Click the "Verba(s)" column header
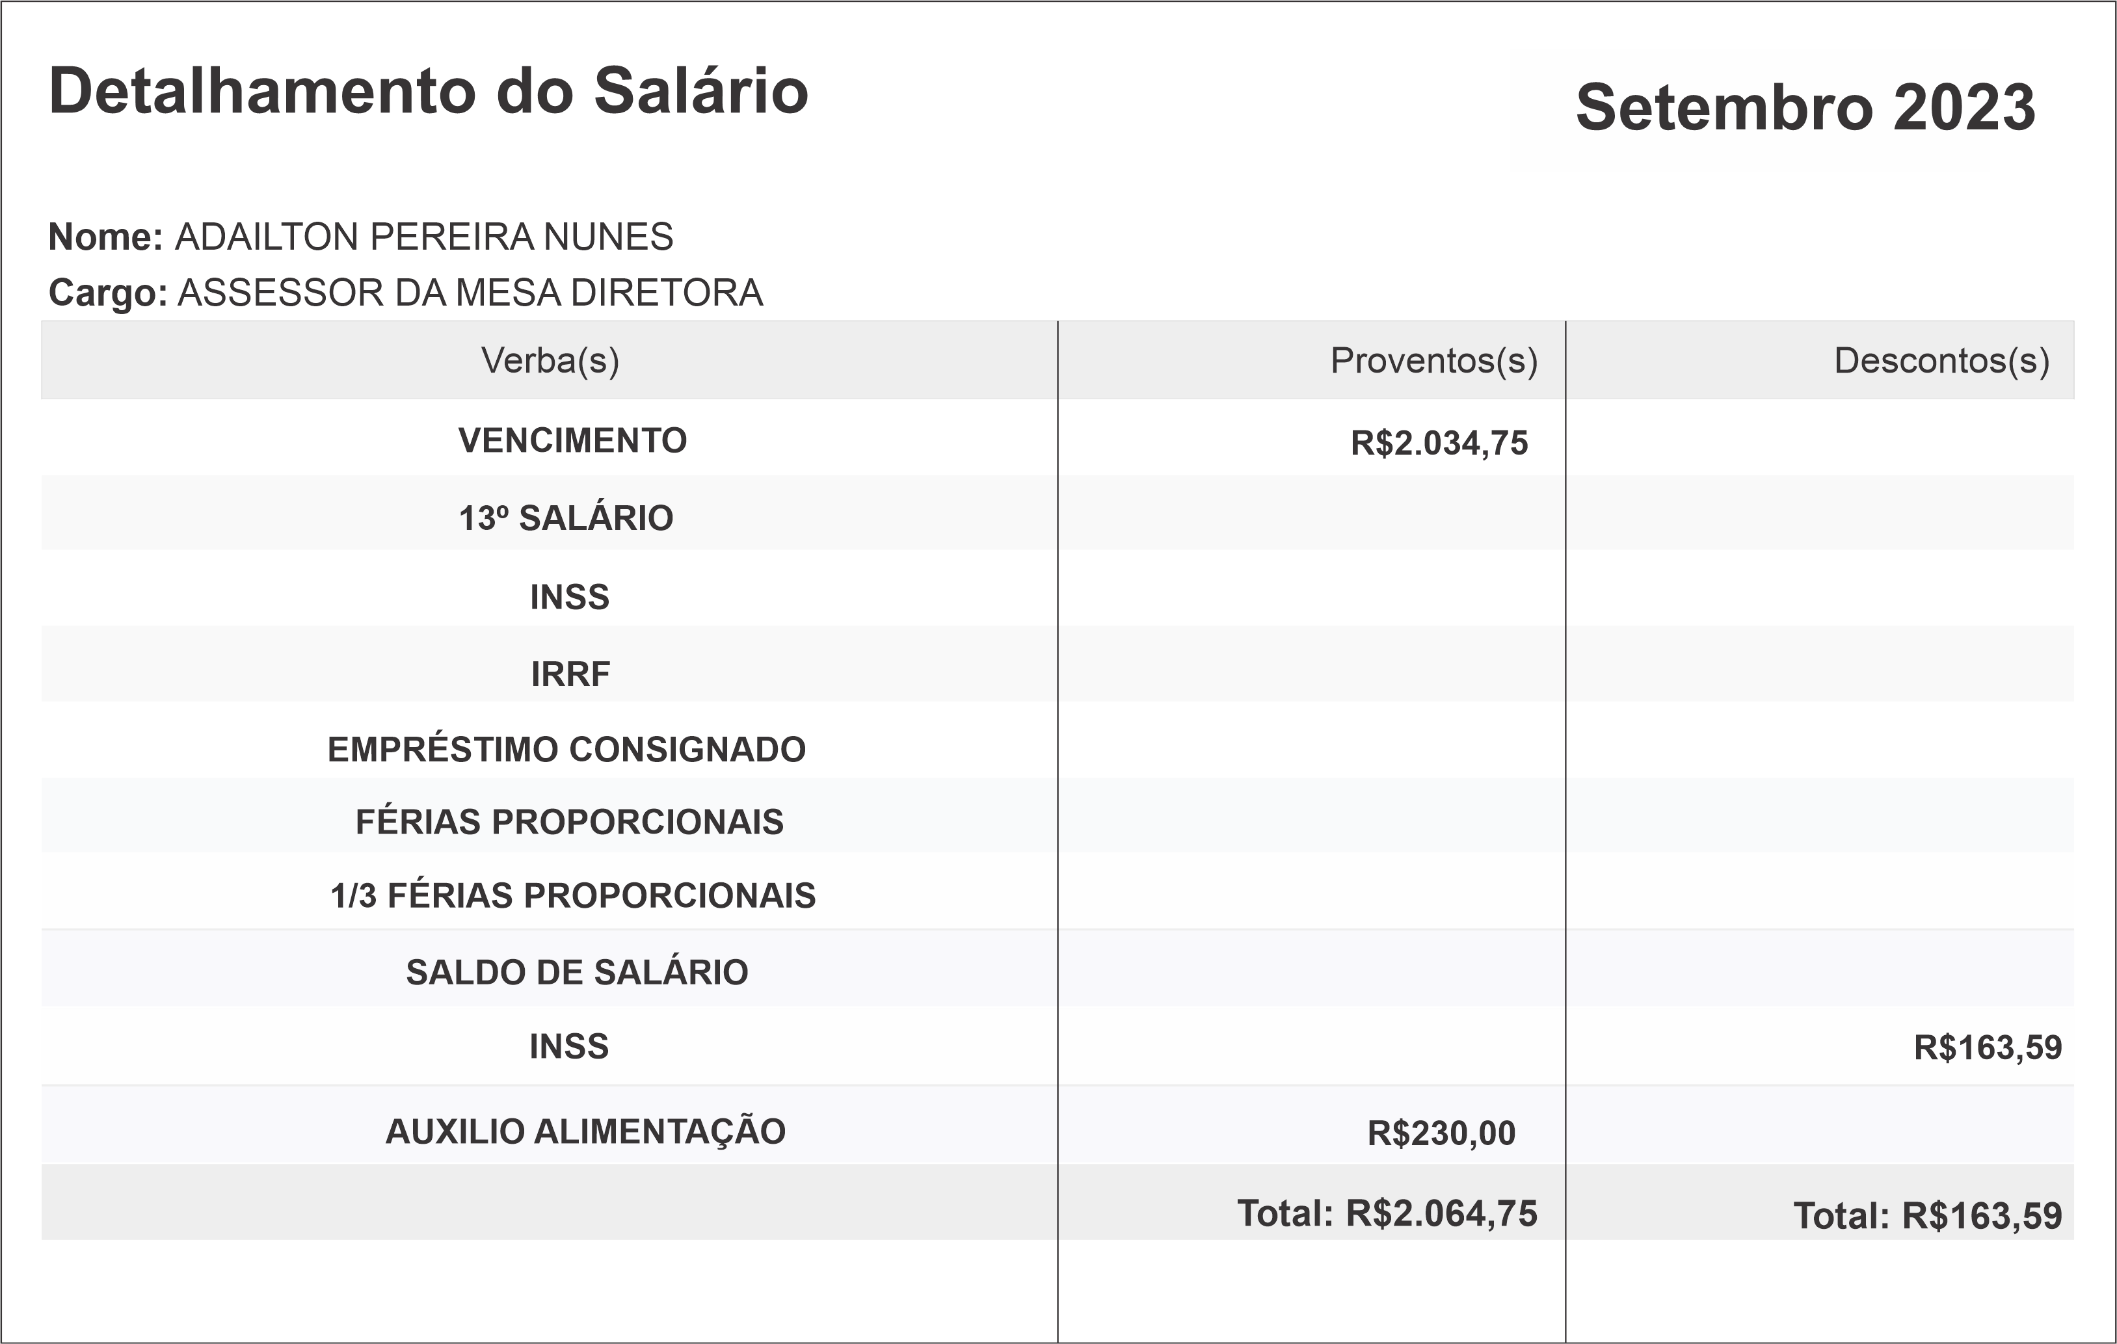 pos(550,360)
